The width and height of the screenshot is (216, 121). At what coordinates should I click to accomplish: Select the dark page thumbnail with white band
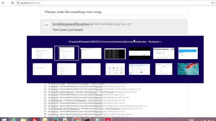139,53
